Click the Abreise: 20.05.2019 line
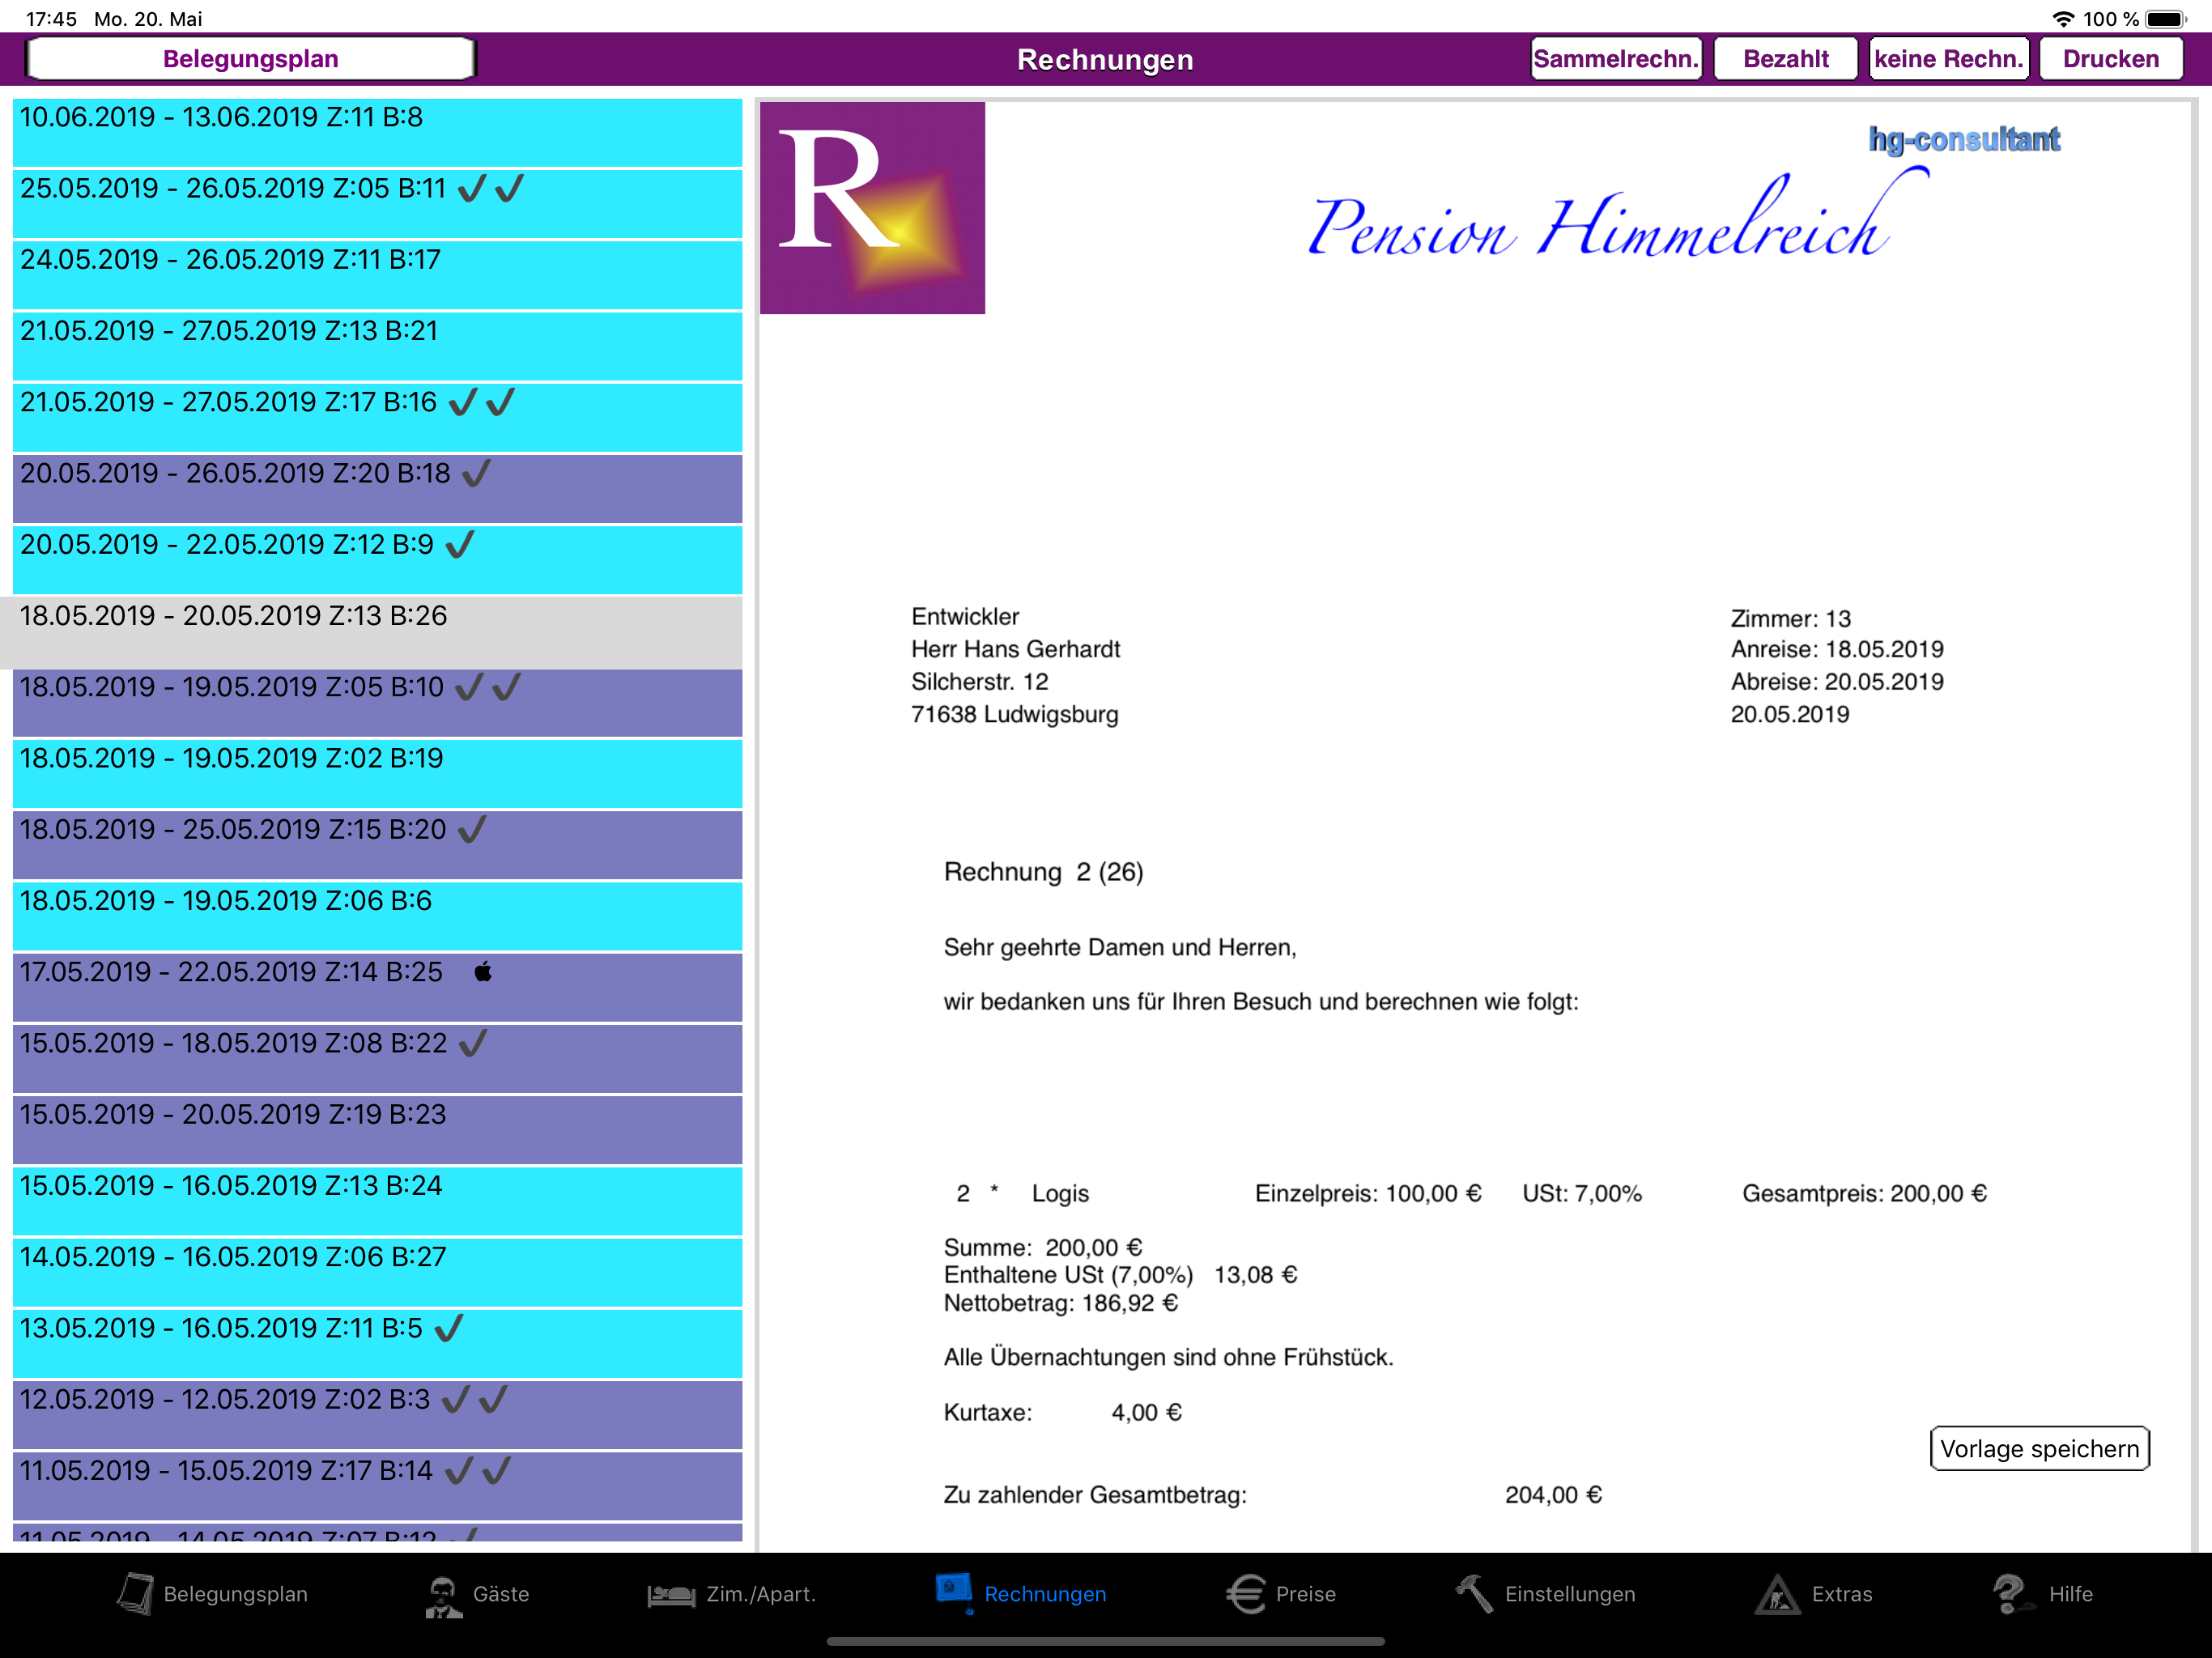The height and width of the screenshot is (1658, 2212). tap(1837, 682)
